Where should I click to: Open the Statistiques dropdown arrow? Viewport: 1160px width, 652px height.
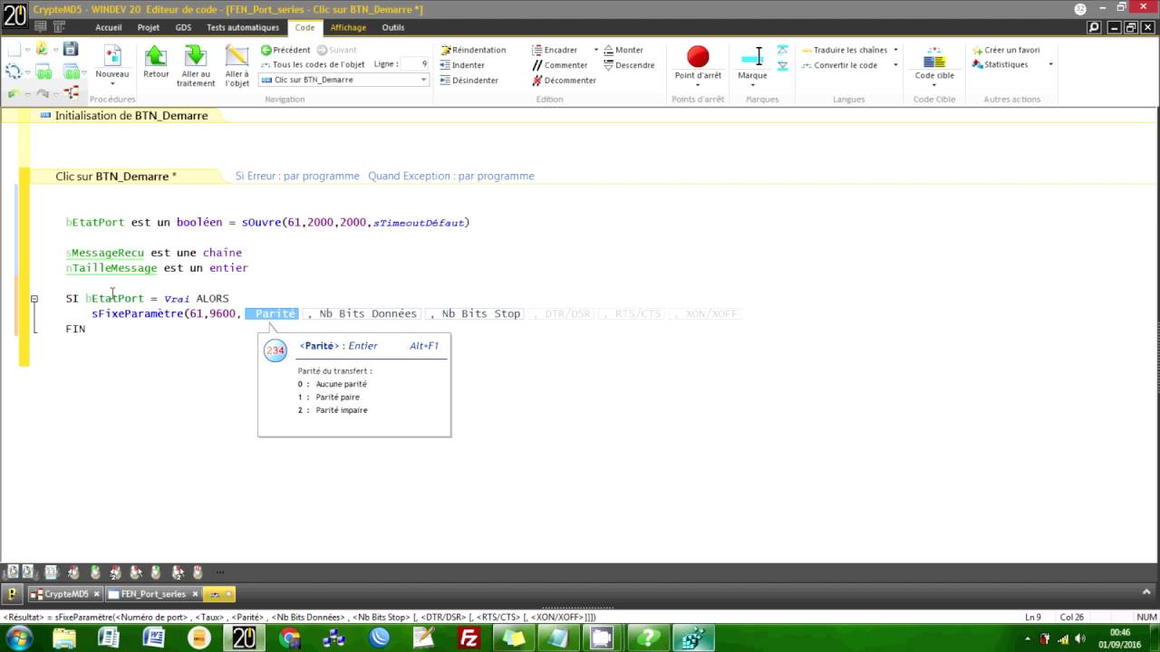click(x=1050, y=64)
